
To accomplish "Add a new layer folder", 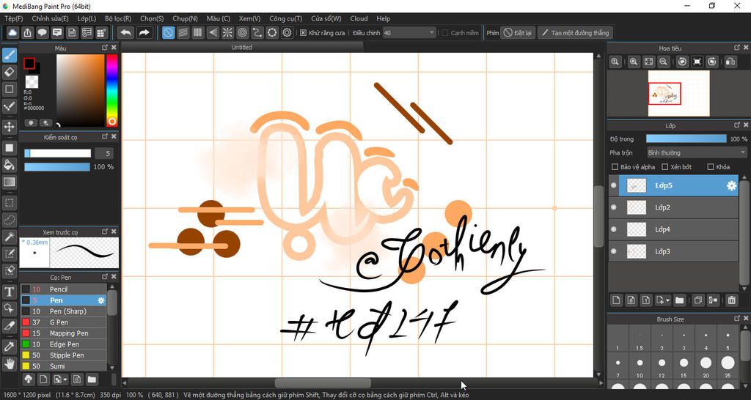I will pyautogui.click(x=679, y=300).
